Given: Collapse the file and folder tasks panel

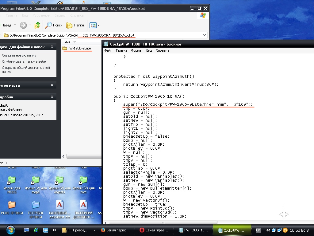Looking at the screenshot, I should (x=52, y=47).
